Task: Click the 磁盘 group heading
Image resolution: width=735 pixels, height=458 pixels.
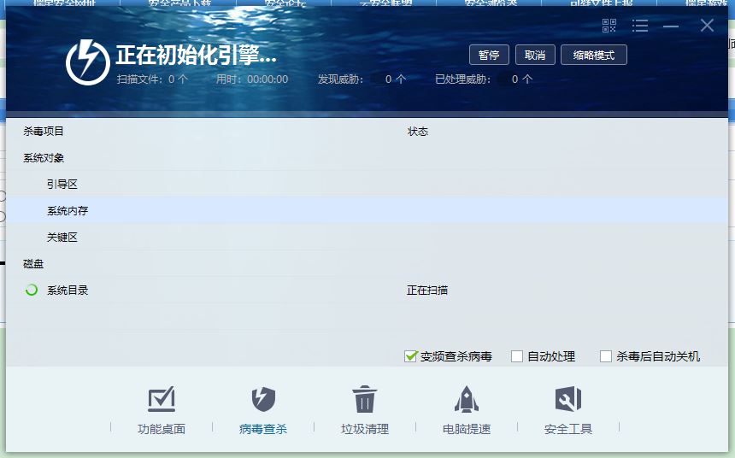Action: [33, 264]
